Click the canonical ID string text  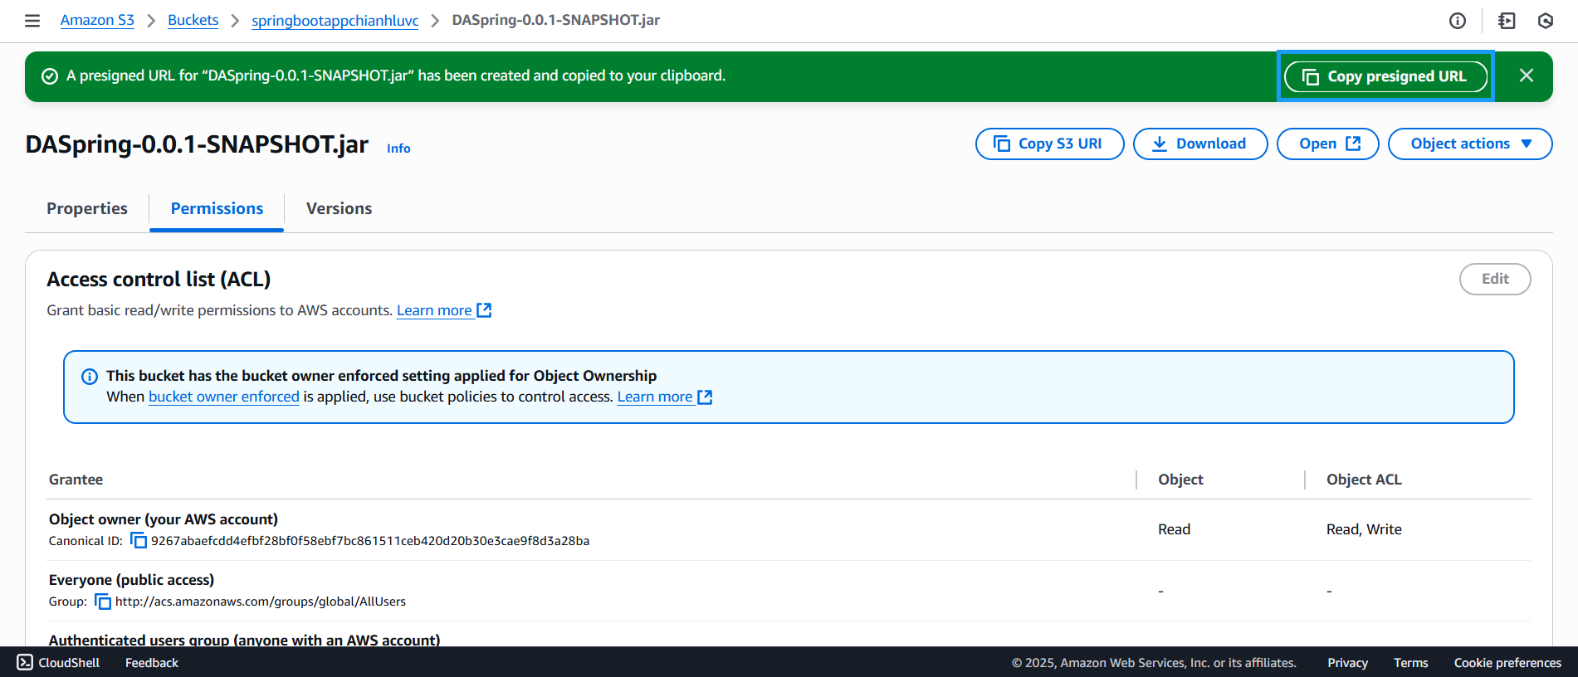pos(370,541)
